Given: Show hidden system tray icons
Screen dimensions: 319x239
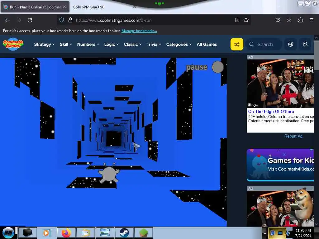Looking at the screenshot, I should click(265, 233).
